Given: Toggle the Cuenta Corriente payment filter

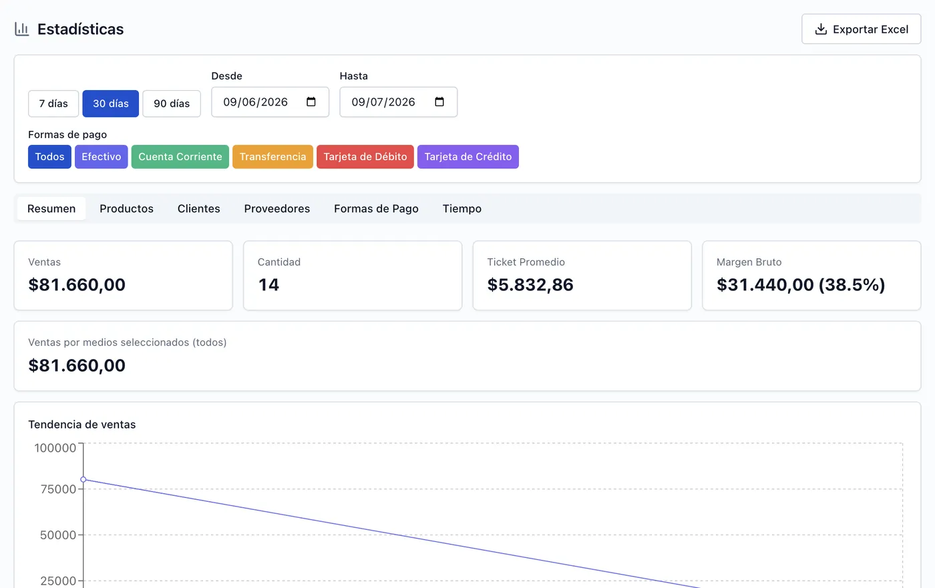Looking at the screenshot, I should tap(180, 157).
